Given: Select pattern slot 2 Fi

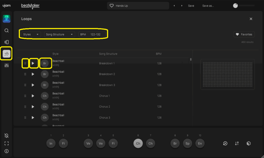Looking at the screenshot, I should [x=63, y=144].
